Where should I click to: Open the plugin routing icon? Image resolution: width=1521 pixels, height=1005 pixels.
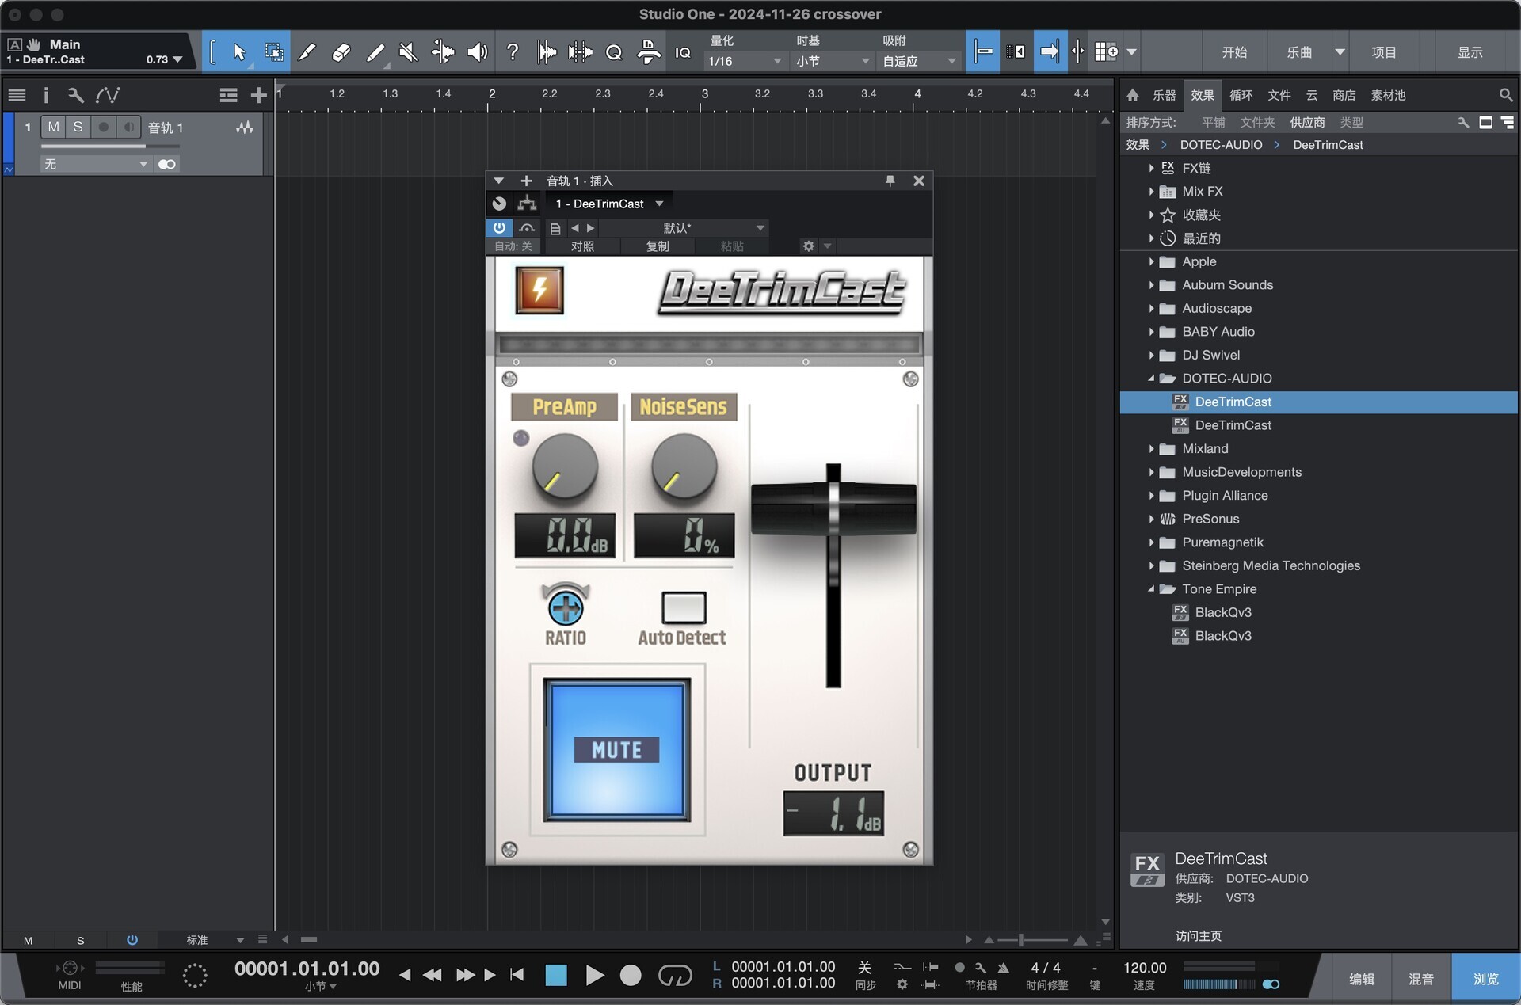(x=527, y=204)
